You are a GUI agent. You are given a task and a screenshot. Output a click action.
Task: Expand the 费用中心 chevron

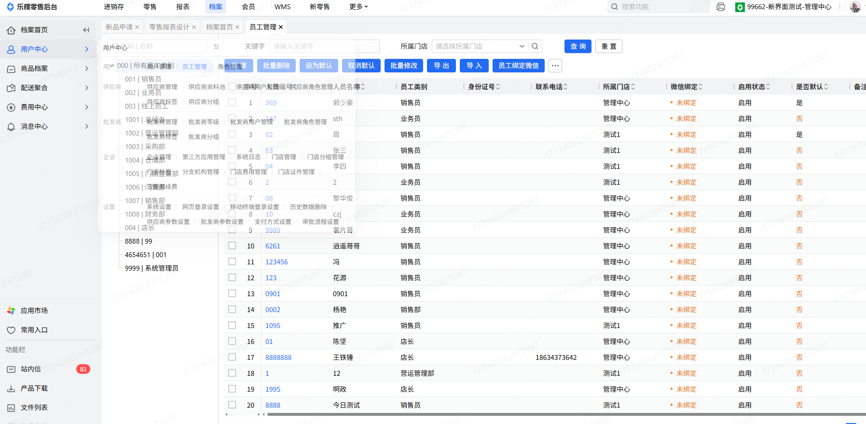[x=87, y=107]
